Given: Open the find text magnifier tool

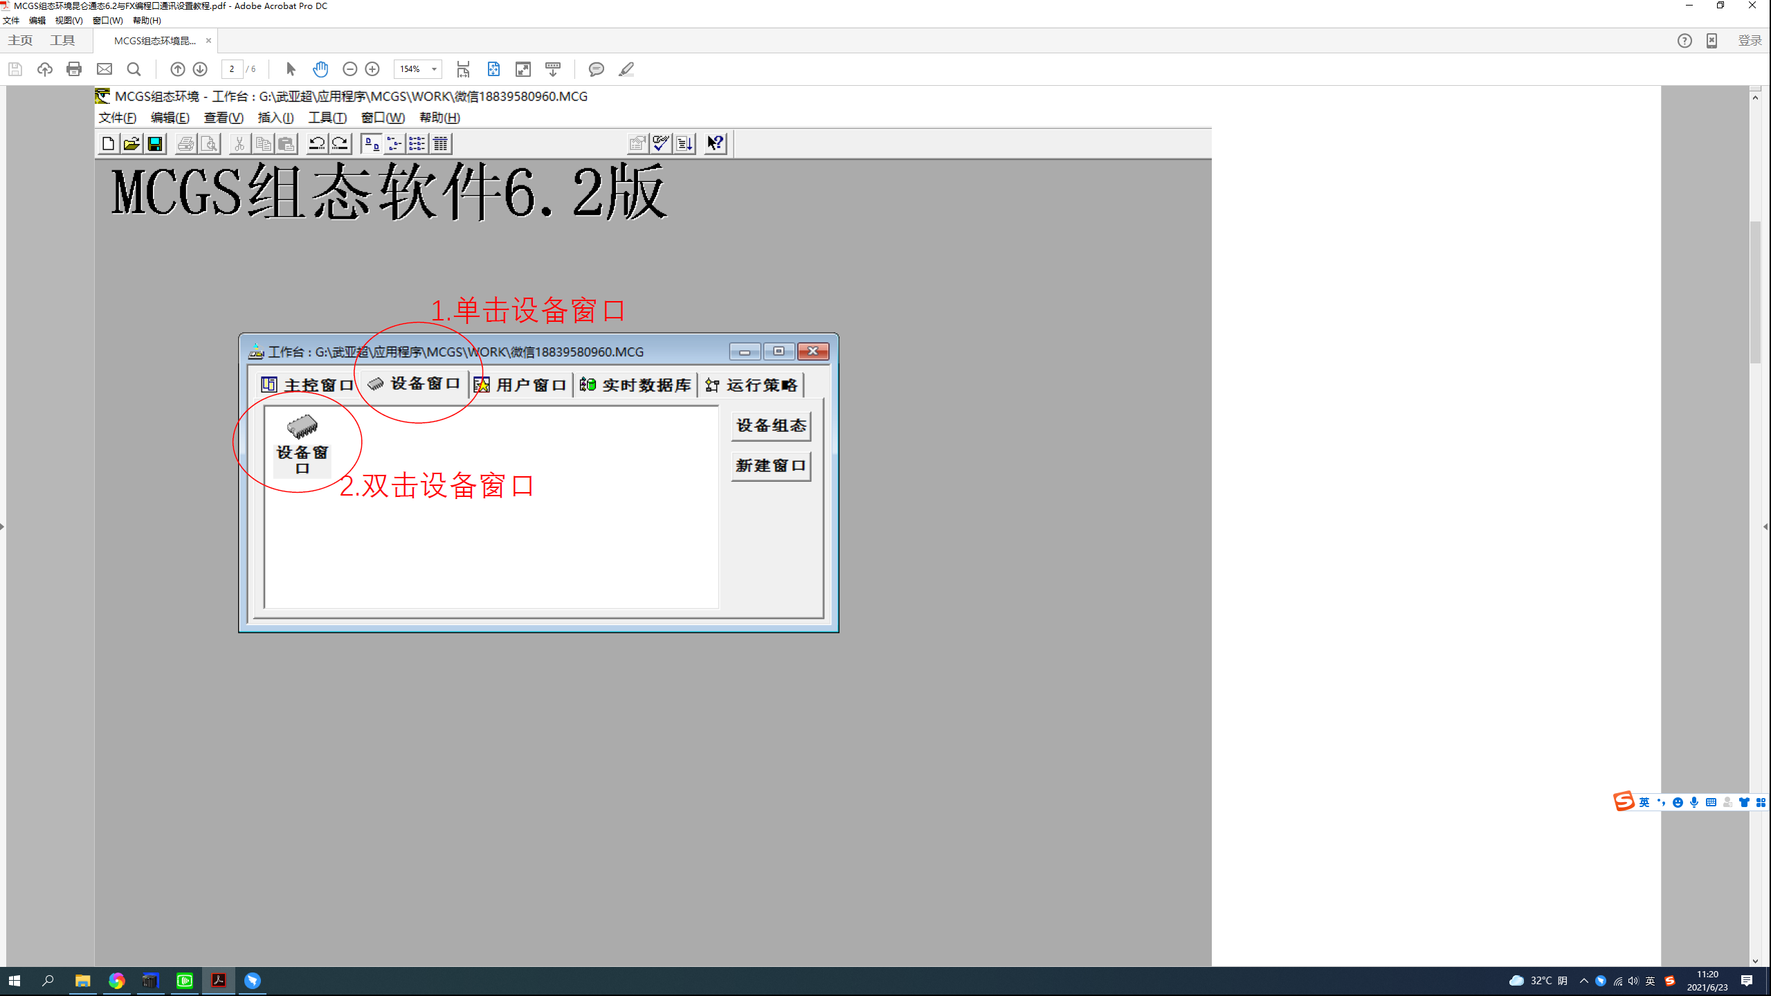Looking at the screenshot, I should click(x=134, y=69).
